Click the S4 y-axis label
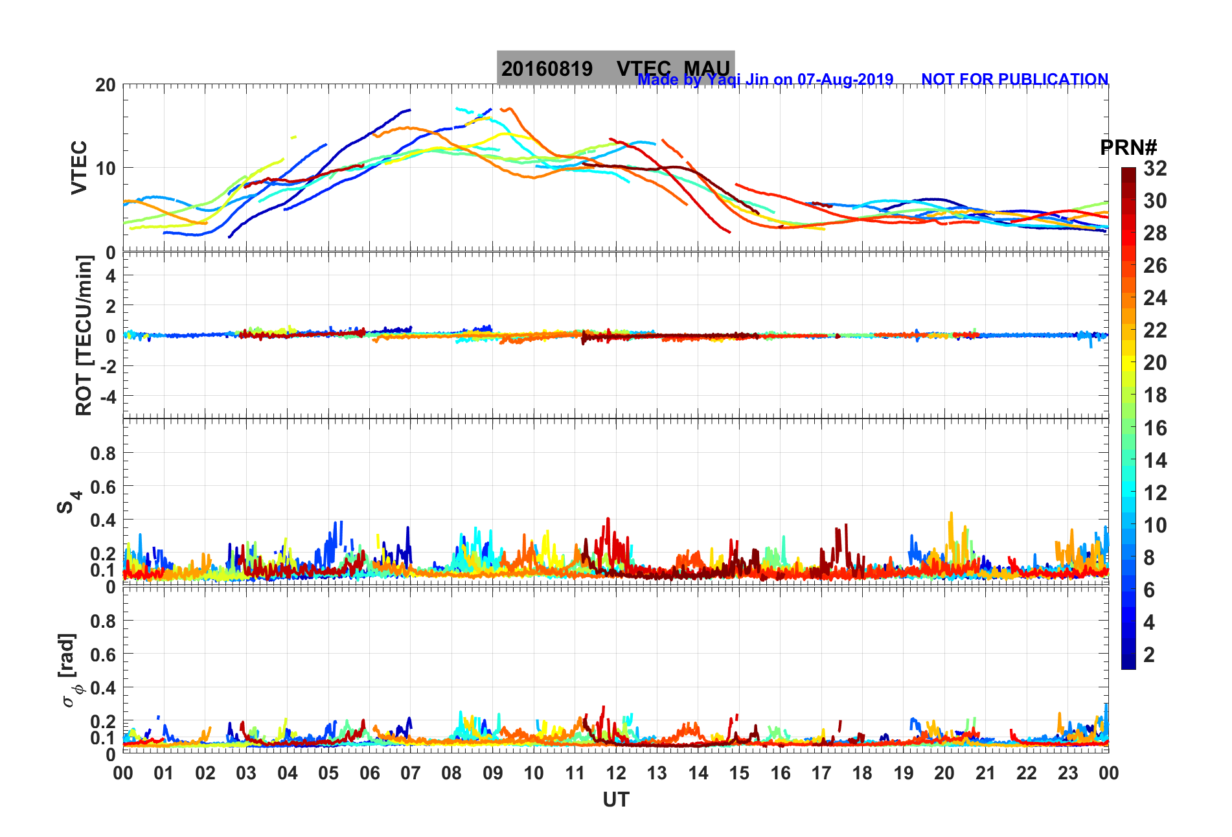Screen dimensions: 1232x837 (x=69, y=502)
